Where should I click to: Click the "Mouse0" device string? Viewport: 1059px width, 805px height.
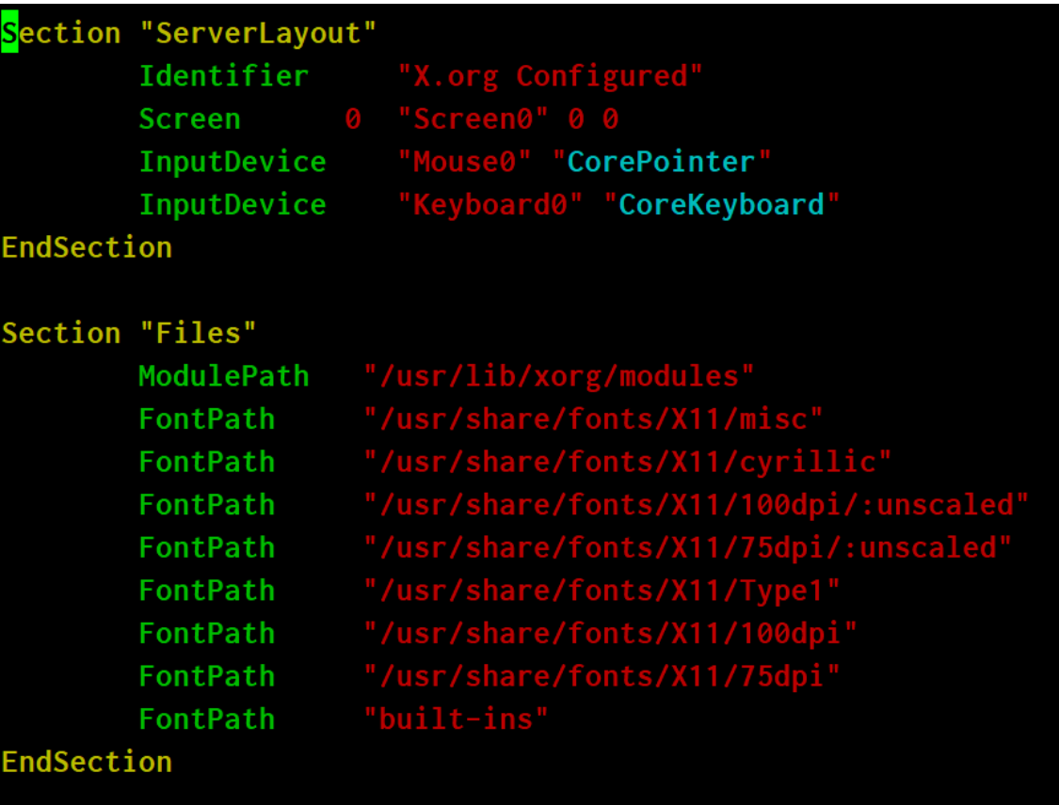(464, 162)
